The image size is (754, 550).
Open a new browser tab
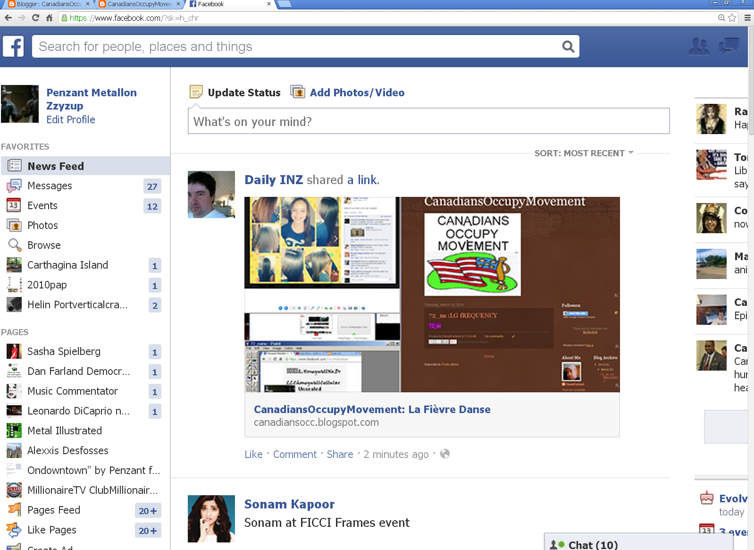285,4
